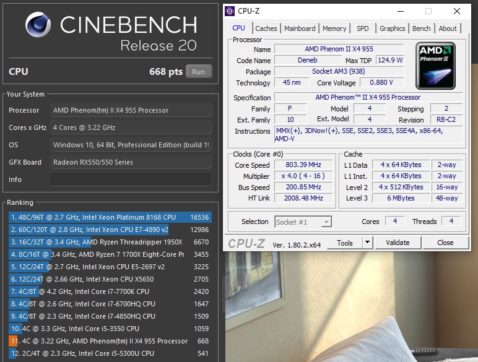Click the Socket AM3 (938) package value
The image size is (478, 362).
tap(339, 71)
